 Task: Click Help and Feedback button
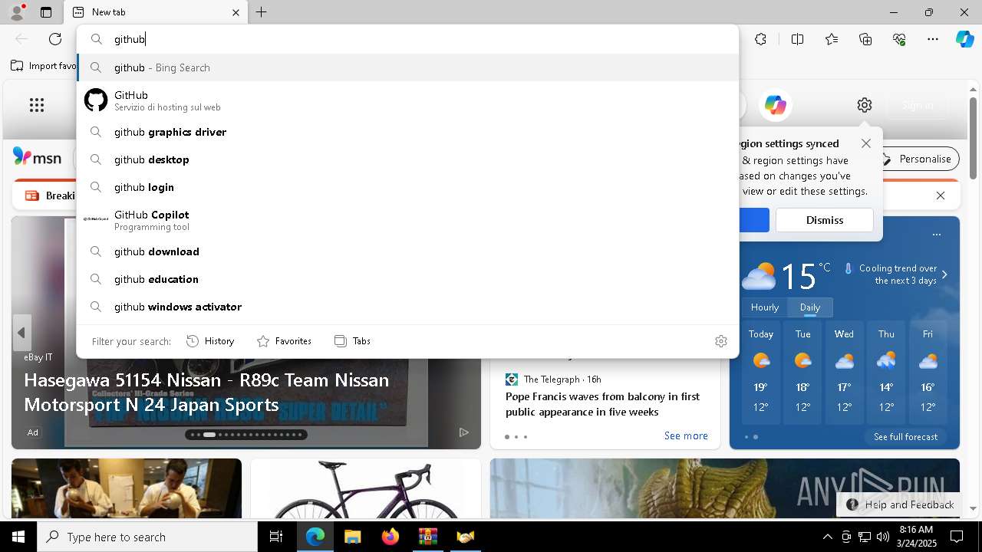[x=900, y=504]
